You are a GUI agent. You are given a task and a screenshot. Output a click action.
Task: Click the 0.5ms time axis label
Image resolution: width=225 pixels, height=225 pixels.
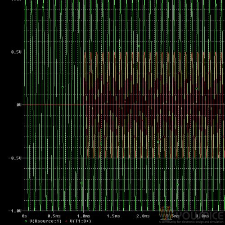[54, 216]
